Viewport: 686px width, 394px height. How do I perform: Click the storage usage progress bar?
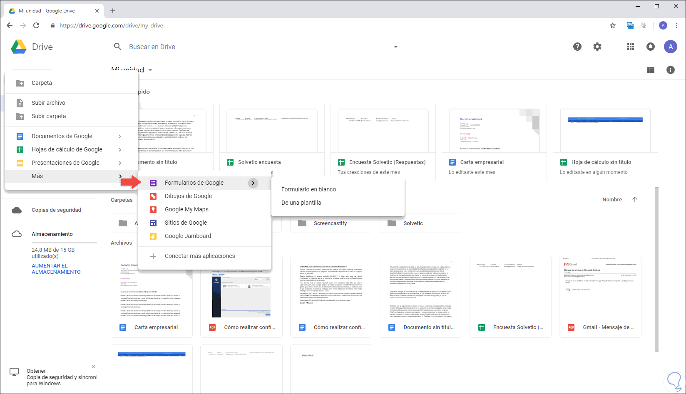[x=64, y=243]
